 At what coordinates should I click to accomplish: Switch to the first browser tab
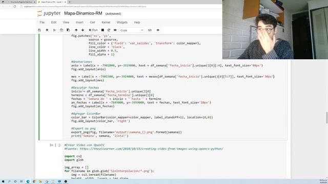[20, 2]
